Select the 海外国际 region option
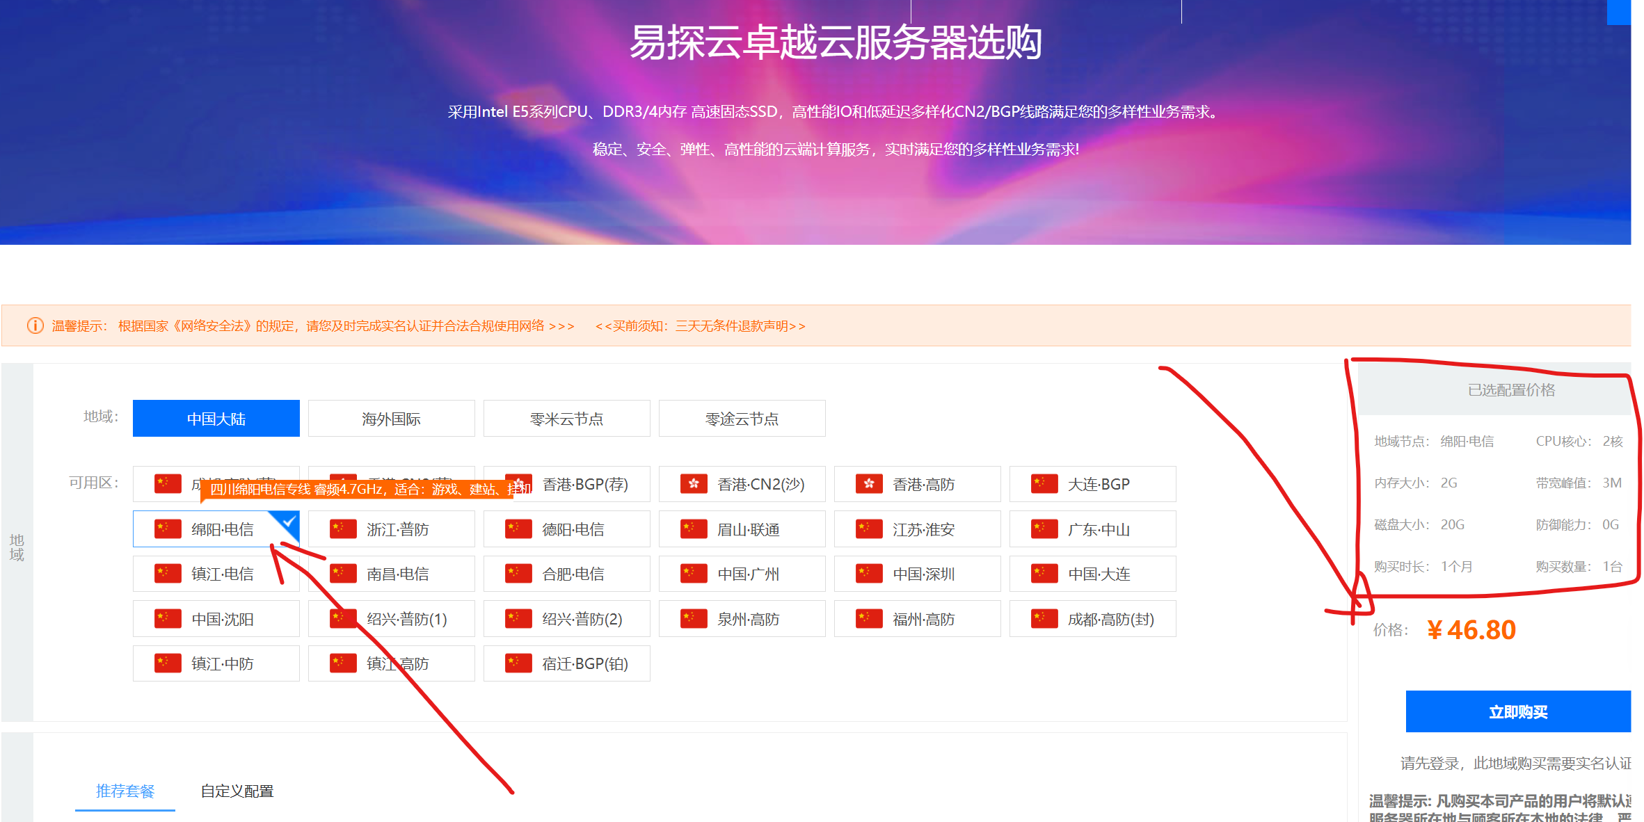Screen dimensions: 1644x822 [391, 419]
